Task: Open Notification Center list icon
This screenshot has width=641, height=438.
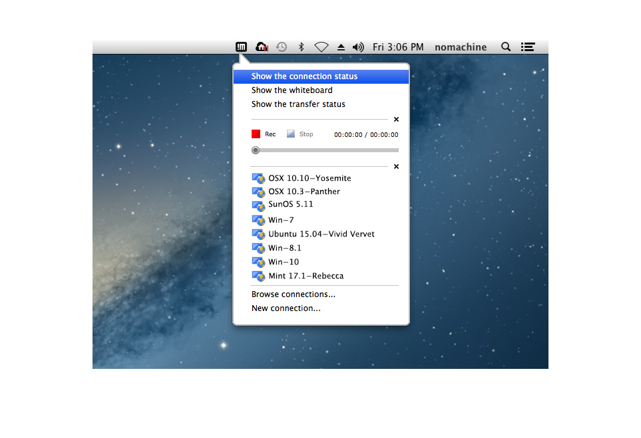Action: pyautogui.click(x=528, y=47)
